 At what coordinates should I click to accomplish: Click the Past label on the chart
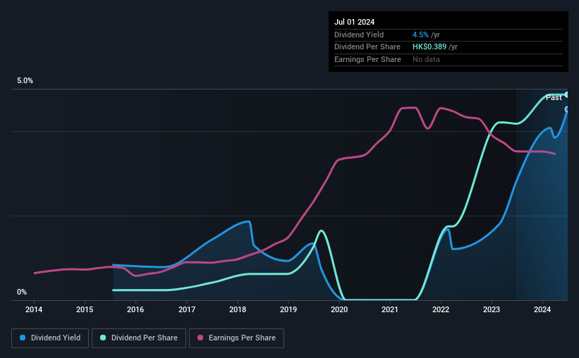pyautogui.click(x=554, y=97)
